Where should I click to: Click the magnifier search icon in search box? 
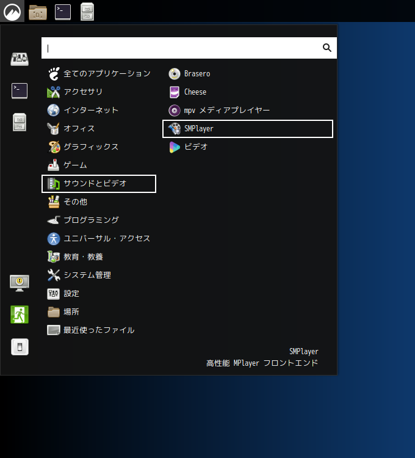(x=327, y=48)
